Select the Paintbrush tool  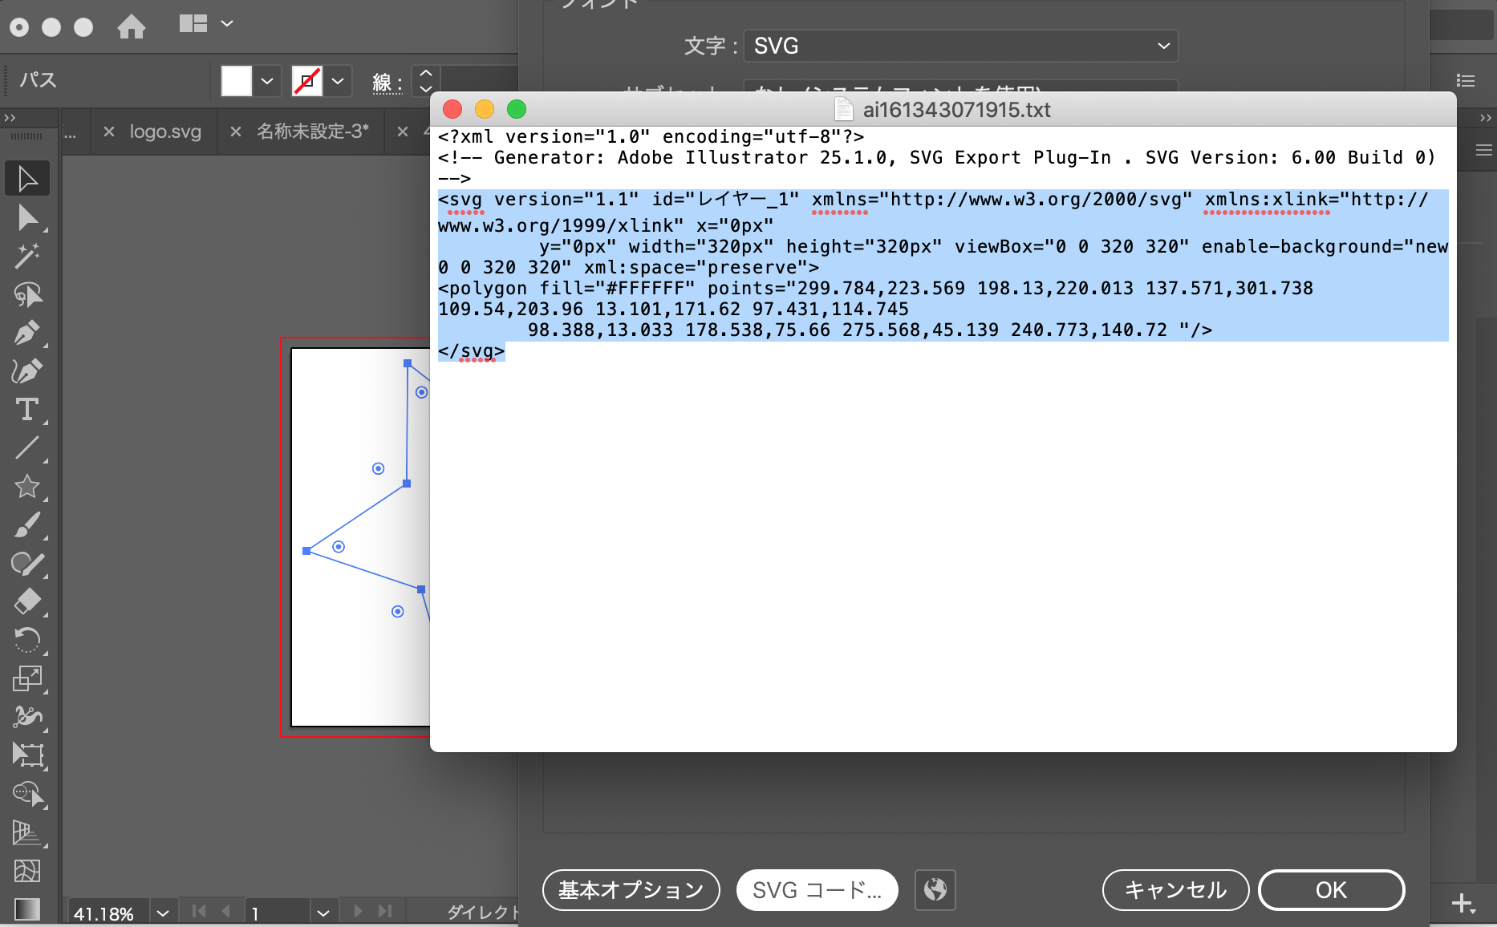click(x=27, y=525)
